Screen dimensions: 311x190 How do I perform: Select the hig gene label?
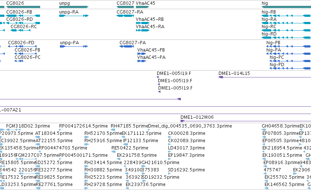tap(265, 3)
